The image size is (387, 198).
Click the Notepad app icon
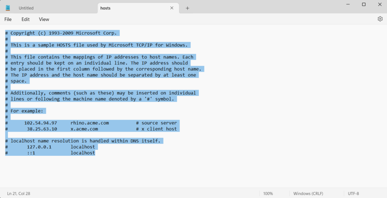(x=8, y=8)
